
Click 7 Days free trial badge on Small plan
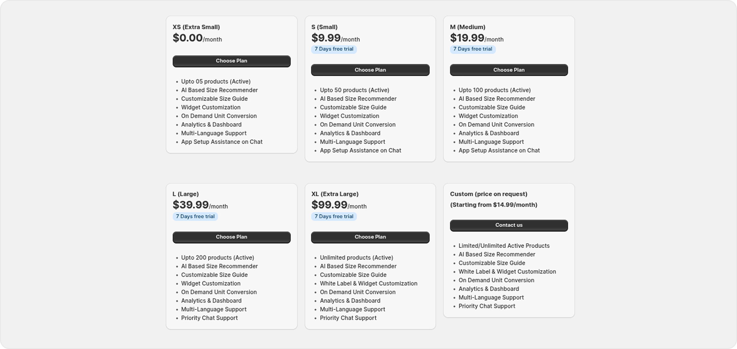pos(334,49)
